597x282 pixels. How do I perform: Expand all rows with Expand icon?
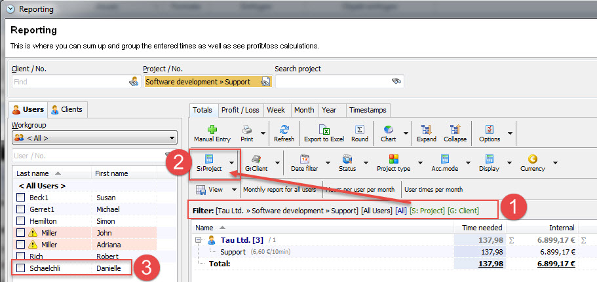click(426, 130)
